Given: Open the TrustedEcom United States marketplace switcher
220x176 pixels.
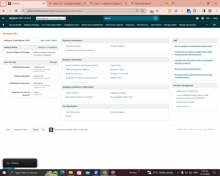Looking at the screenshot, I should (x=51, y=18).
